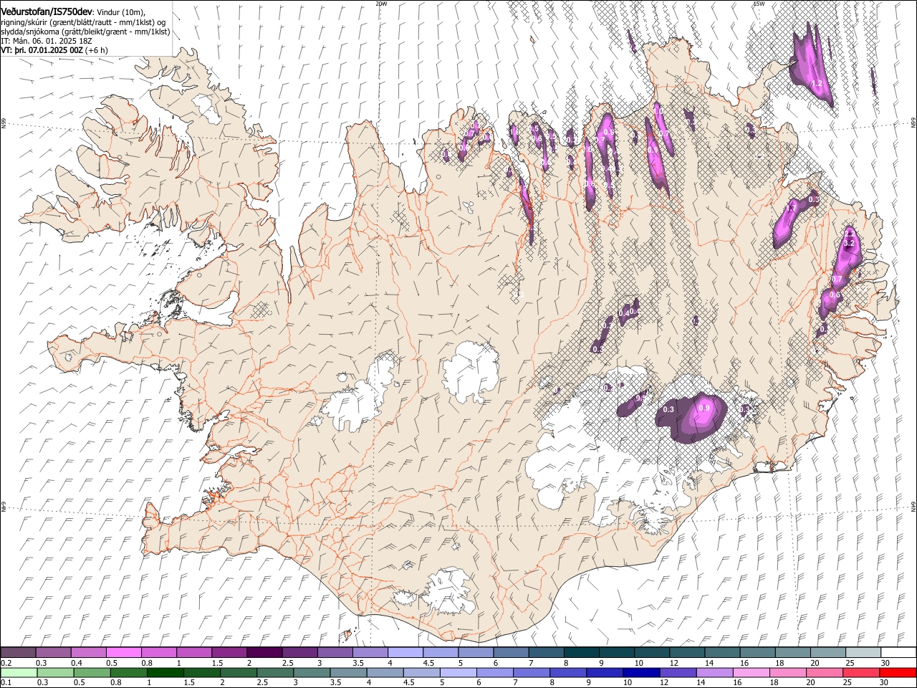The width and height of the screenshot is (917, 688).
Task: Click the Veðurstofan/IS750dev title text
Action: pos(47,11)
